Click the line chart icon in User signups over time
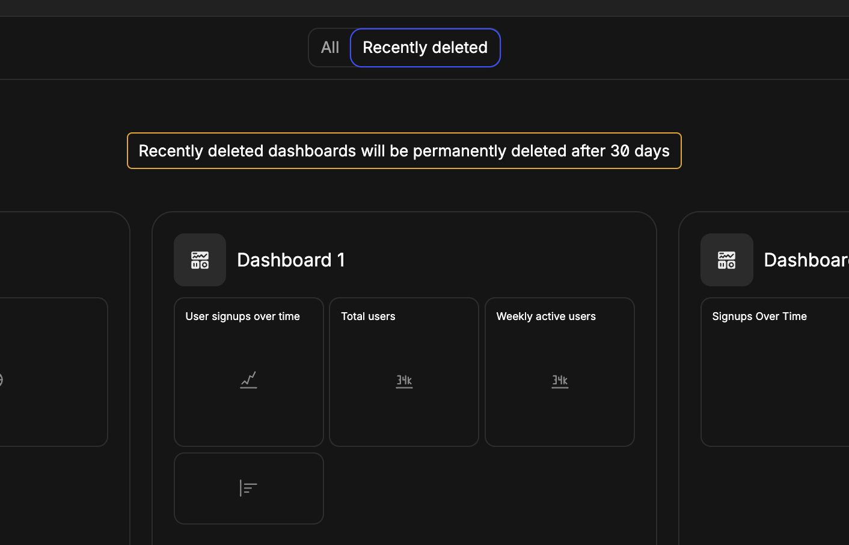Image resolution: width=849 pixels, height=545 pixels. click(x=248, y=380)
